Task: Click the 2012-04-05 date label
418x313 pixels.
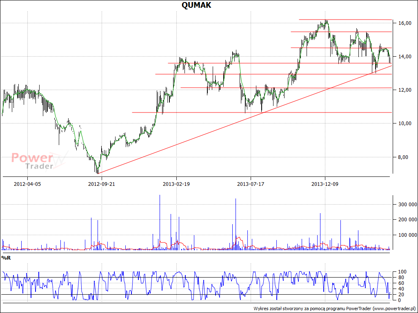Action: pos(27,184)
